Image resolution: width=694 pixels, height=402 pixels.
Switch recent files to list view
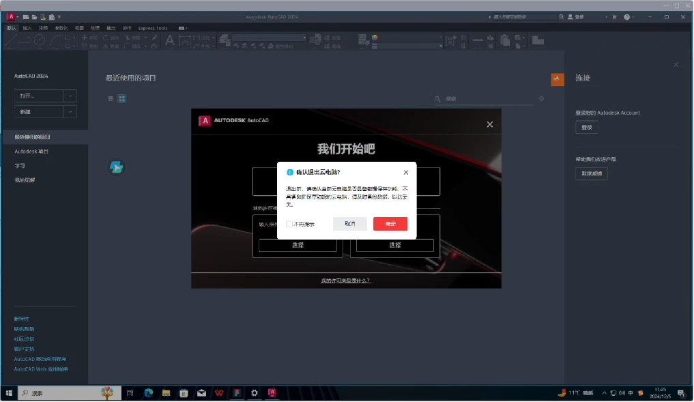pos(111,99)
